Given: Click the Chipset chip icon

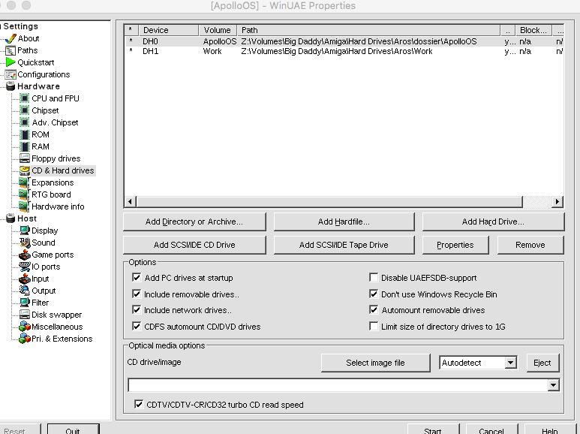Looking at the screenshot, I should 25,110.
